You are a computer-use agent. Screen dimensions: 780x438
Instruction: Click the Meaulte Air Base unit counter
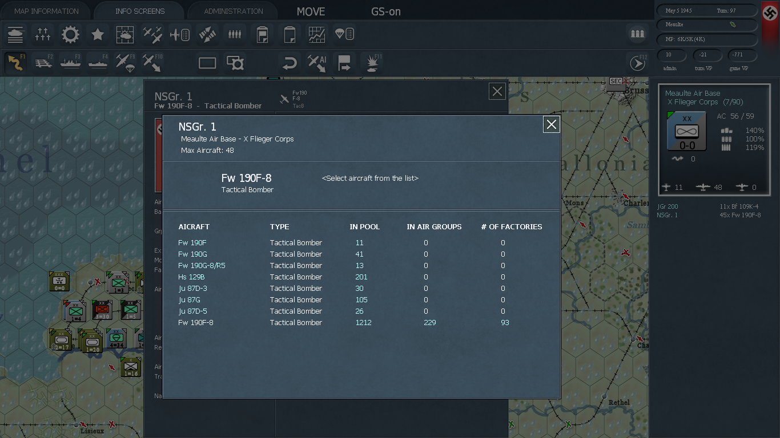tap(687, 131)
